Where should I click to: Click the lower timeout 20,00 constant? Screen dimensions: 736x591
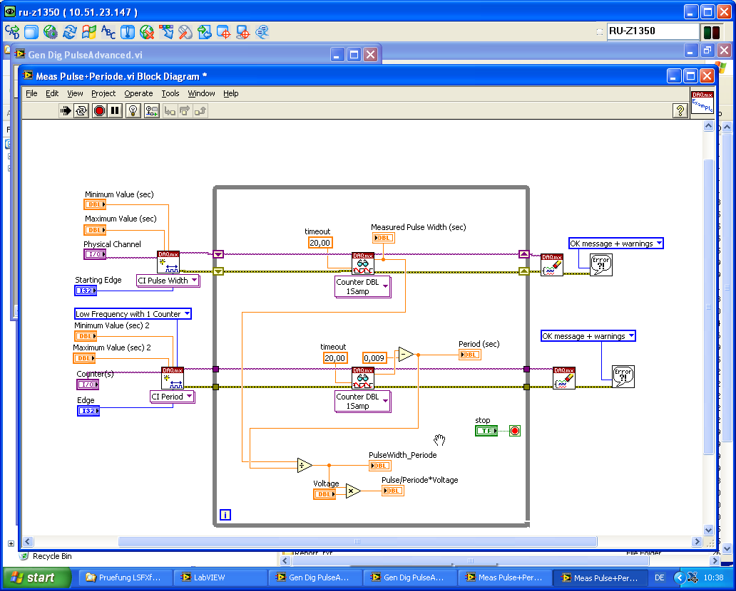click(335, 358)
